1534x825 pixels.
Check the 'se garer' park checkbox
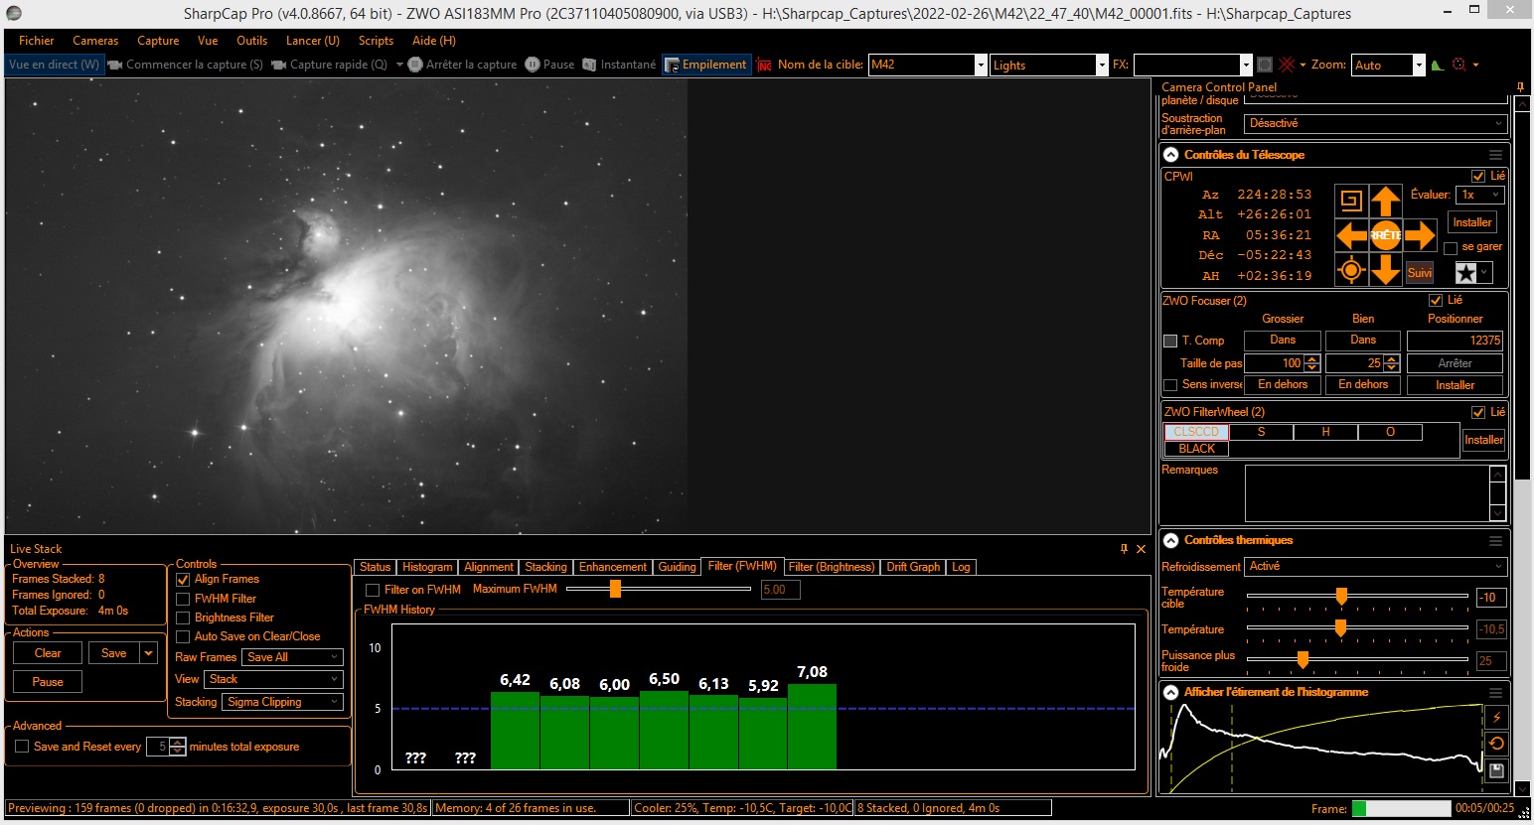point(1451,248)
